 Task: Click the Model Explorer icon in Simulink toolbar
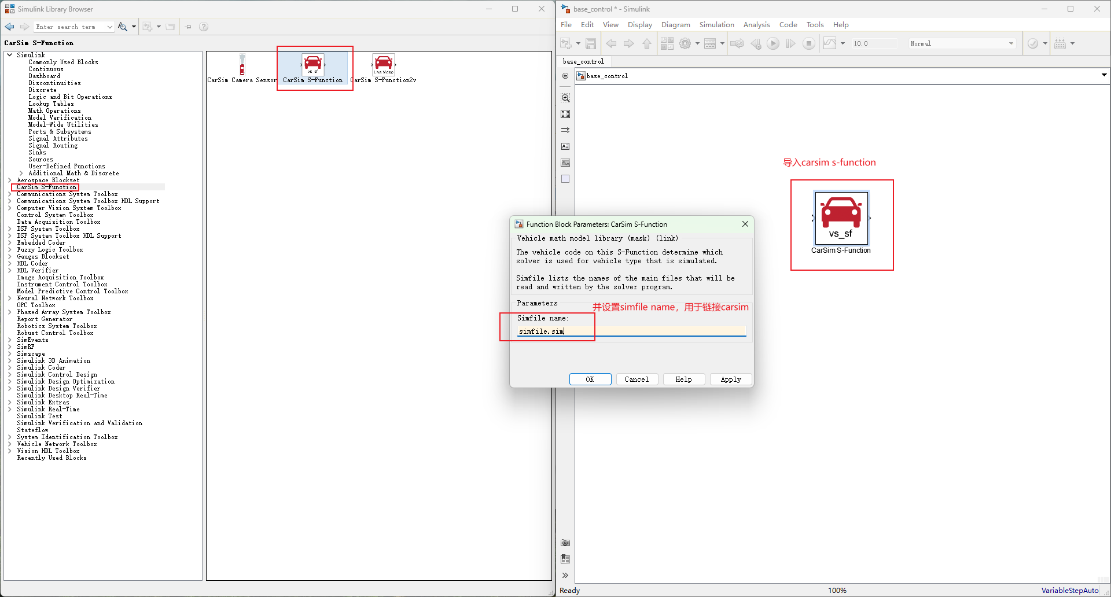pos(711,43)
